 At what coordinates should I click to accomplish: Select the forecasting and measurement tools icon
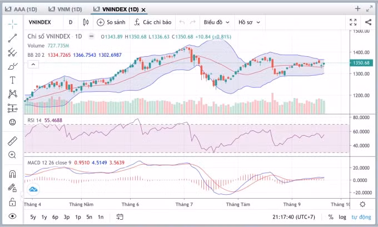pos(13,108)
